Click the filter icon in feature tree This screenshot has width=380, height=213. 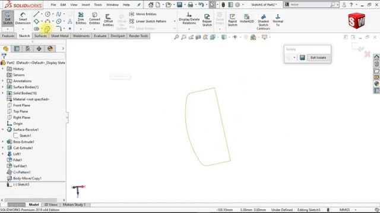(4, 56)
